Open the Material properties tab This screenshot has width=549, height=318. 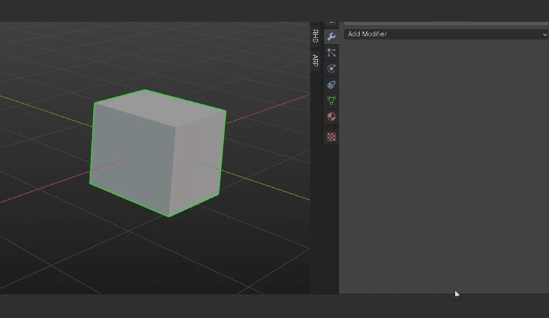pos(331,117)
